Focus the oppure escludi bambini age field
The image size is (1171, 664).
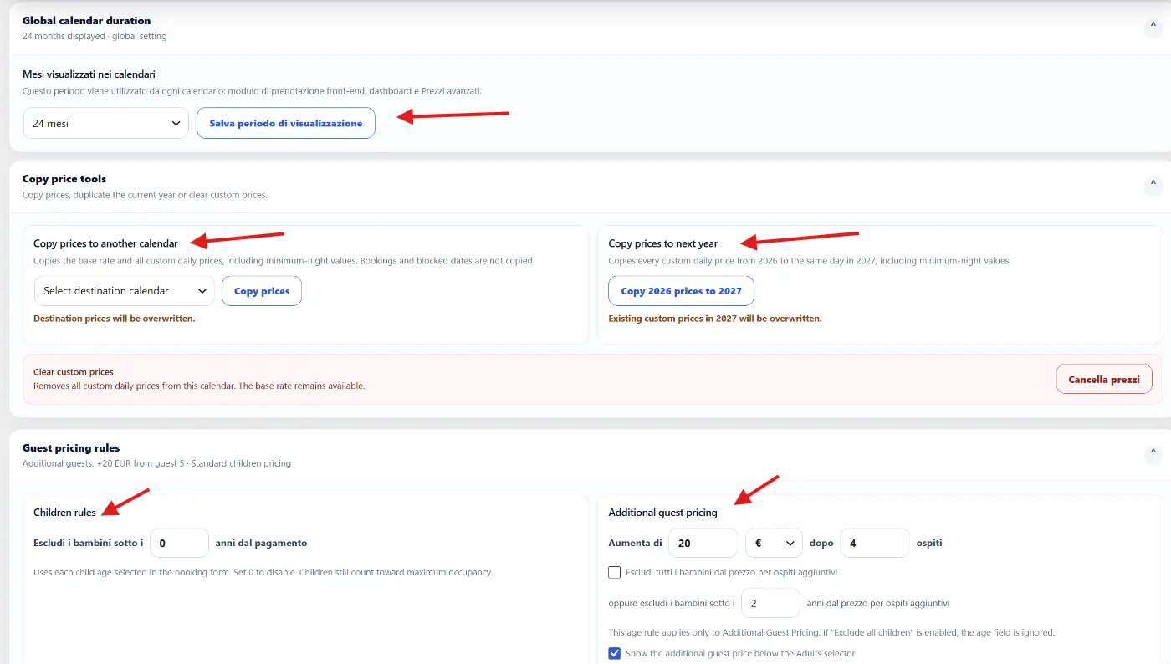(770, 603)
